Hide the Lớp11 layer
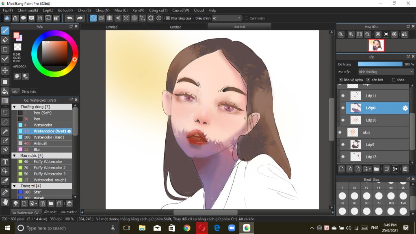Screen dimensions: 416x234 tap(343, 96)
